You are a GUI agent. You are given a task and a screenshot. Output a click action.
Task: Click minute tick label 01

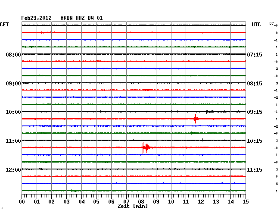coord(37,202)
